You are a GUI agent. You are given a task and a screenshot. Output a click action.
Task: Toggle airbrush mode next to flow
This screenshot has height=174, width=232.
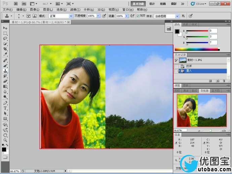coord(132,16)
